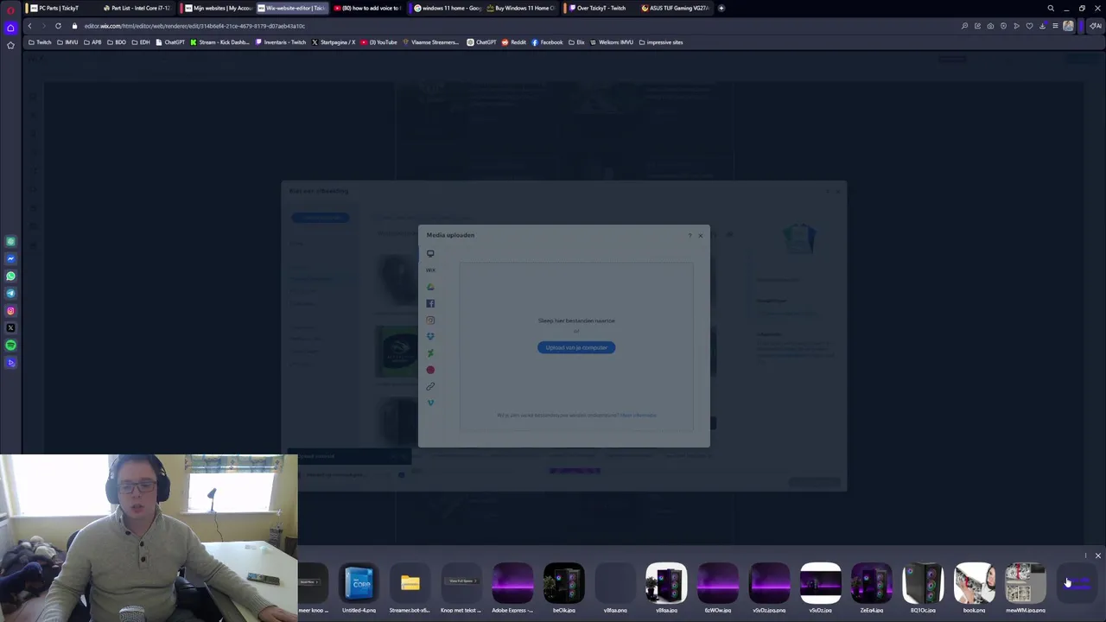The image size is (1106, 622).
Task: Open a new browser tab
Action: tap(721, 8)
